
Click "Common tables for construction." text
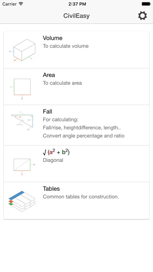pyautogui.click(x=81, y=197)
